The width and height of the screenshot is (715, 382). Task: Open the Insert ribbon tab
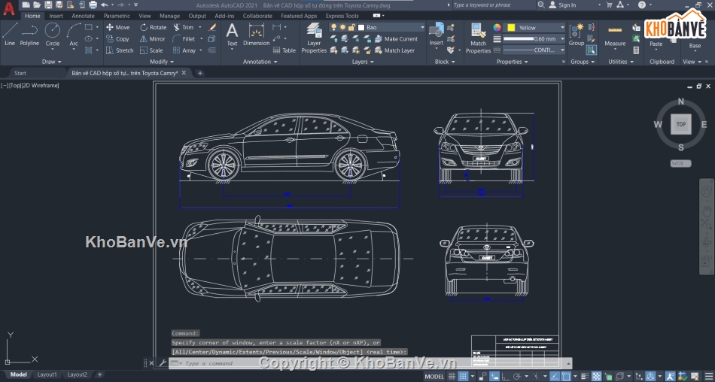[56, 16]
